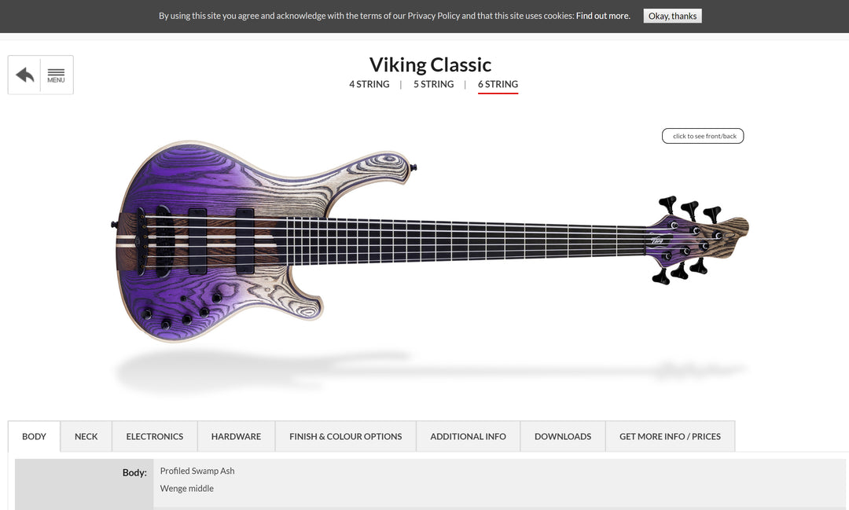
Task: Click the Viking Classic title heading
Action: point(431,65)
